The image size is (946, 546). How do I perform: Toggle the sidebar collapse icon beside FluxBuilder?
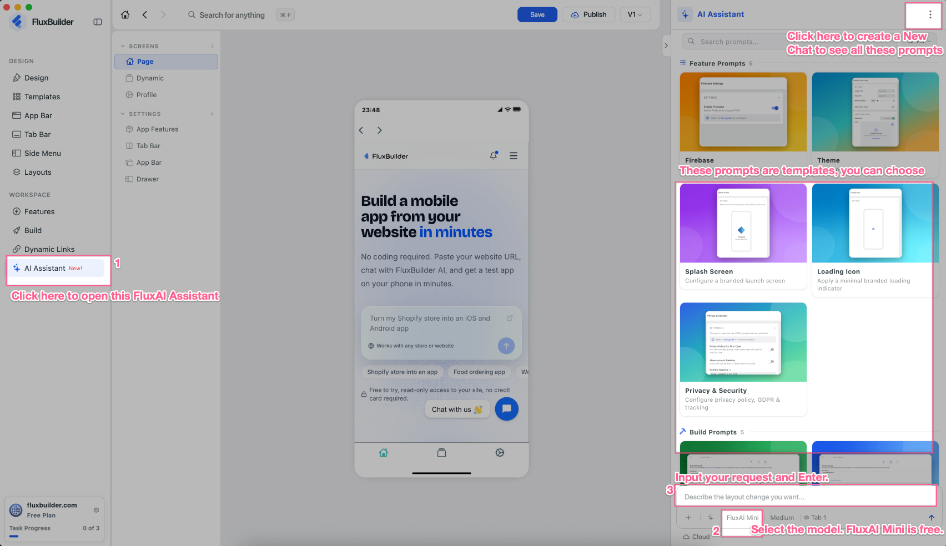[x=98, y=22]
